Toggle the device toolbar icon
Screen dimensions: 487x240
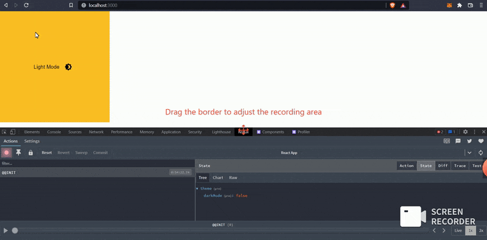click(13, 132)
